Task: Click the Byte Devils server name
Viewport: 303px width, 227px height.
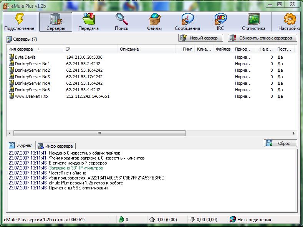Action: point(25,57)
